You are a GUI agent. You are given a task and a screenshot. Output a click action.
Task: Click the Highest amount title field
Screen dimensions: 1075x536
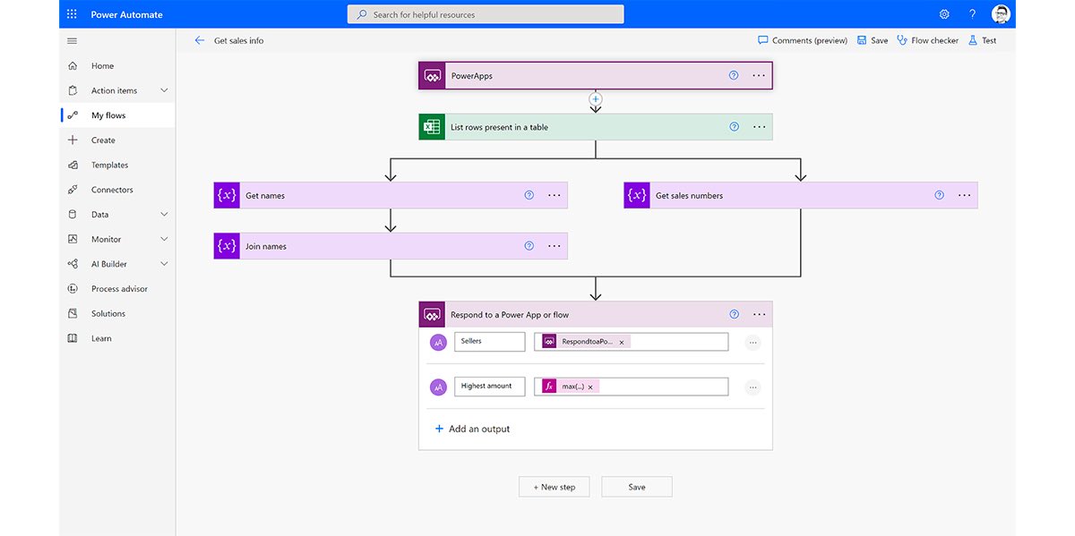click(489, 387)
